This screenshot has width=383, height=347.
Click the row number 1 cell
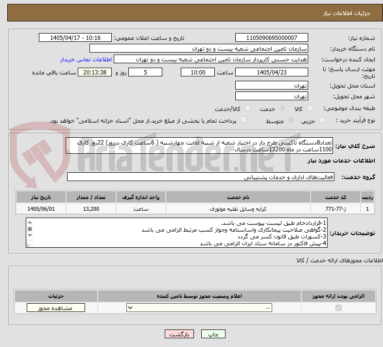pos(367,209)
